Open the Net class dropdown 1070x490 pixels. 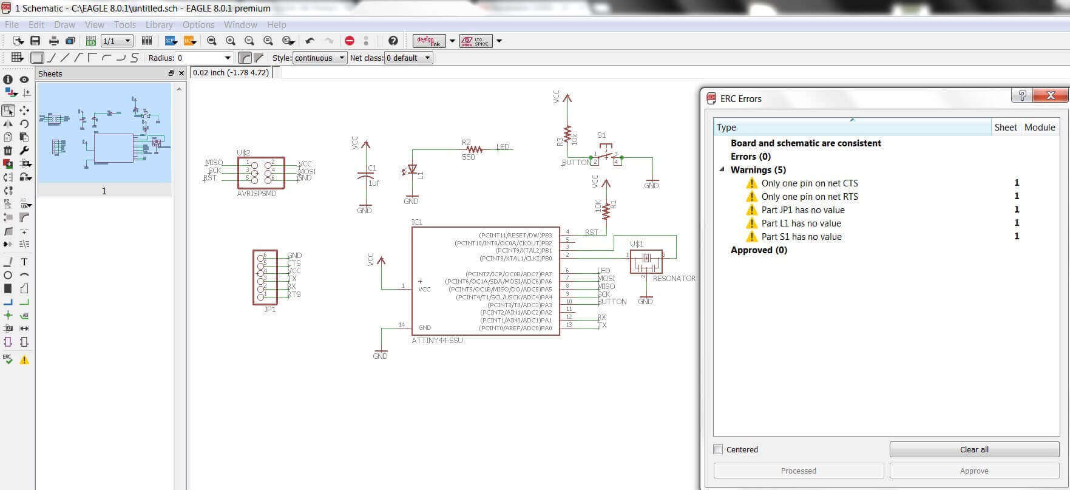coord(408,58)
